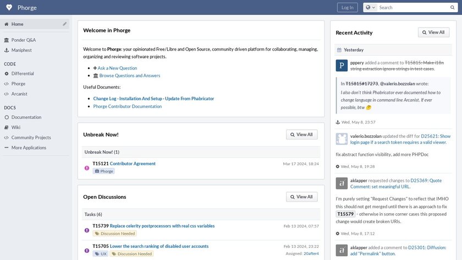Open D25301 Diffusion Permalink link
The width and height of the screenshot is (462, 260).
click(x=398, y=251)
